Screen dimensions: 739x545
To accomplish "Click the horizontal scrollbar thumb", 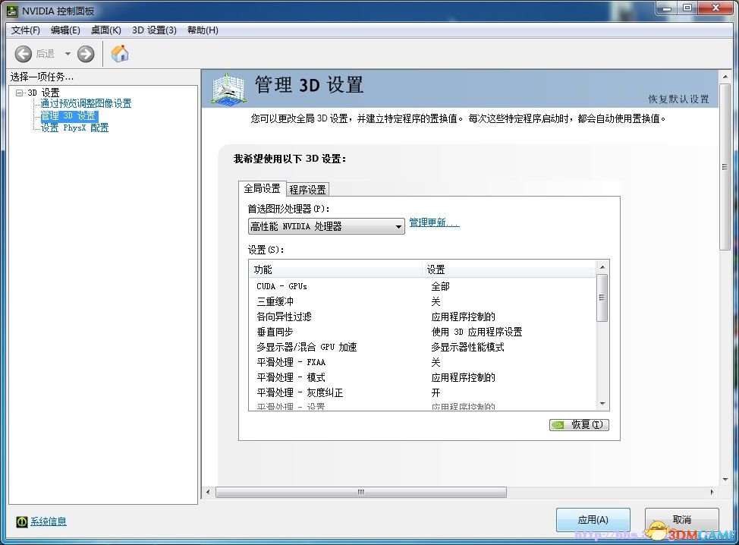I will coord(361,492).
